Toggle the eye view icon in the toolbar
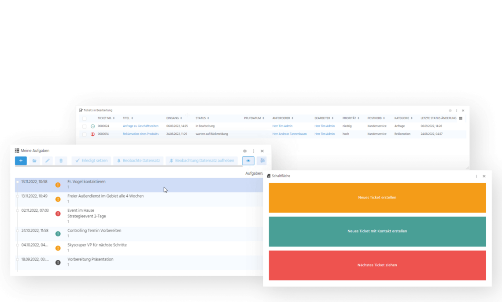Image resolution: width=502 pixels, height=302 pixels. pos(247,161)
